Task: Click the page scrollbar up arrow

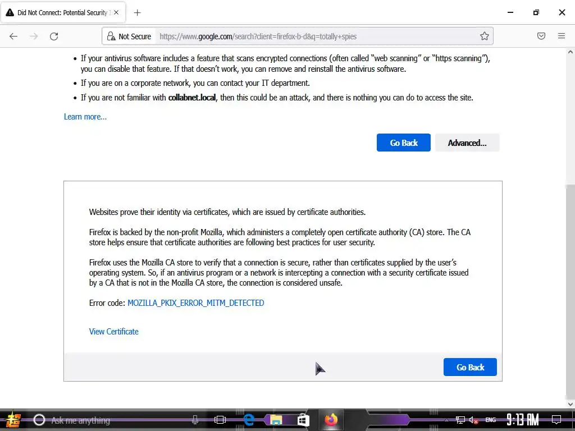Action: (571, 52)
